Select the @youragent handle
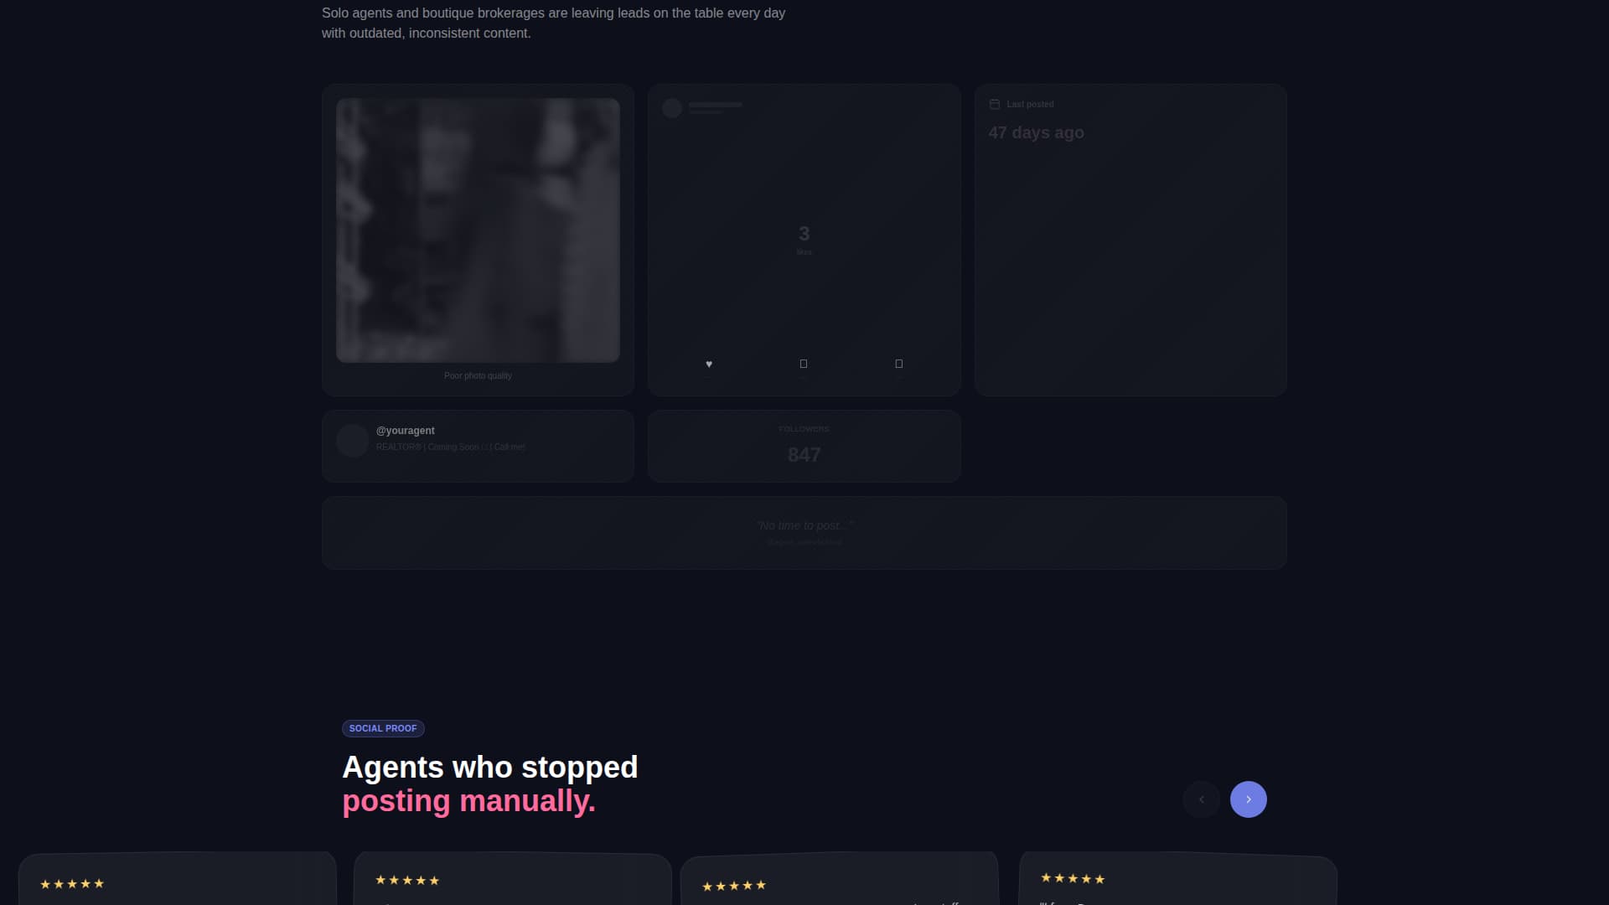The height and width of the screenshot is (905, 1609). [405, 431]
